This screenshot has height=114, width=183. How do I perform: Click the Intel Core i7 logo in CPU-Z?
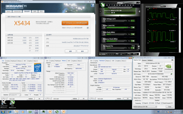pos(38,67)
